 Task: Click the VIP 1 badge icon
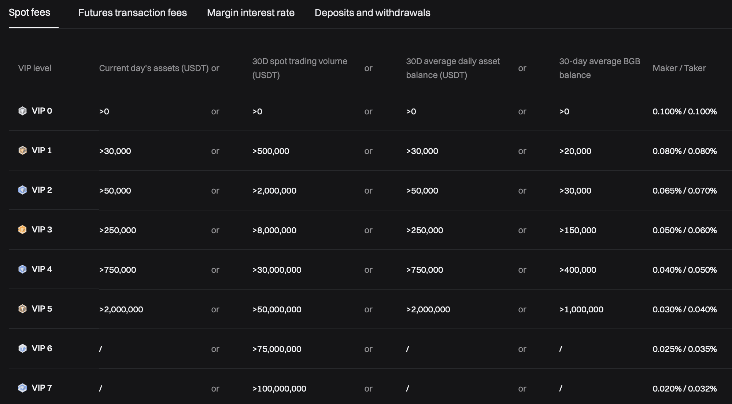(x=22, y=150)
